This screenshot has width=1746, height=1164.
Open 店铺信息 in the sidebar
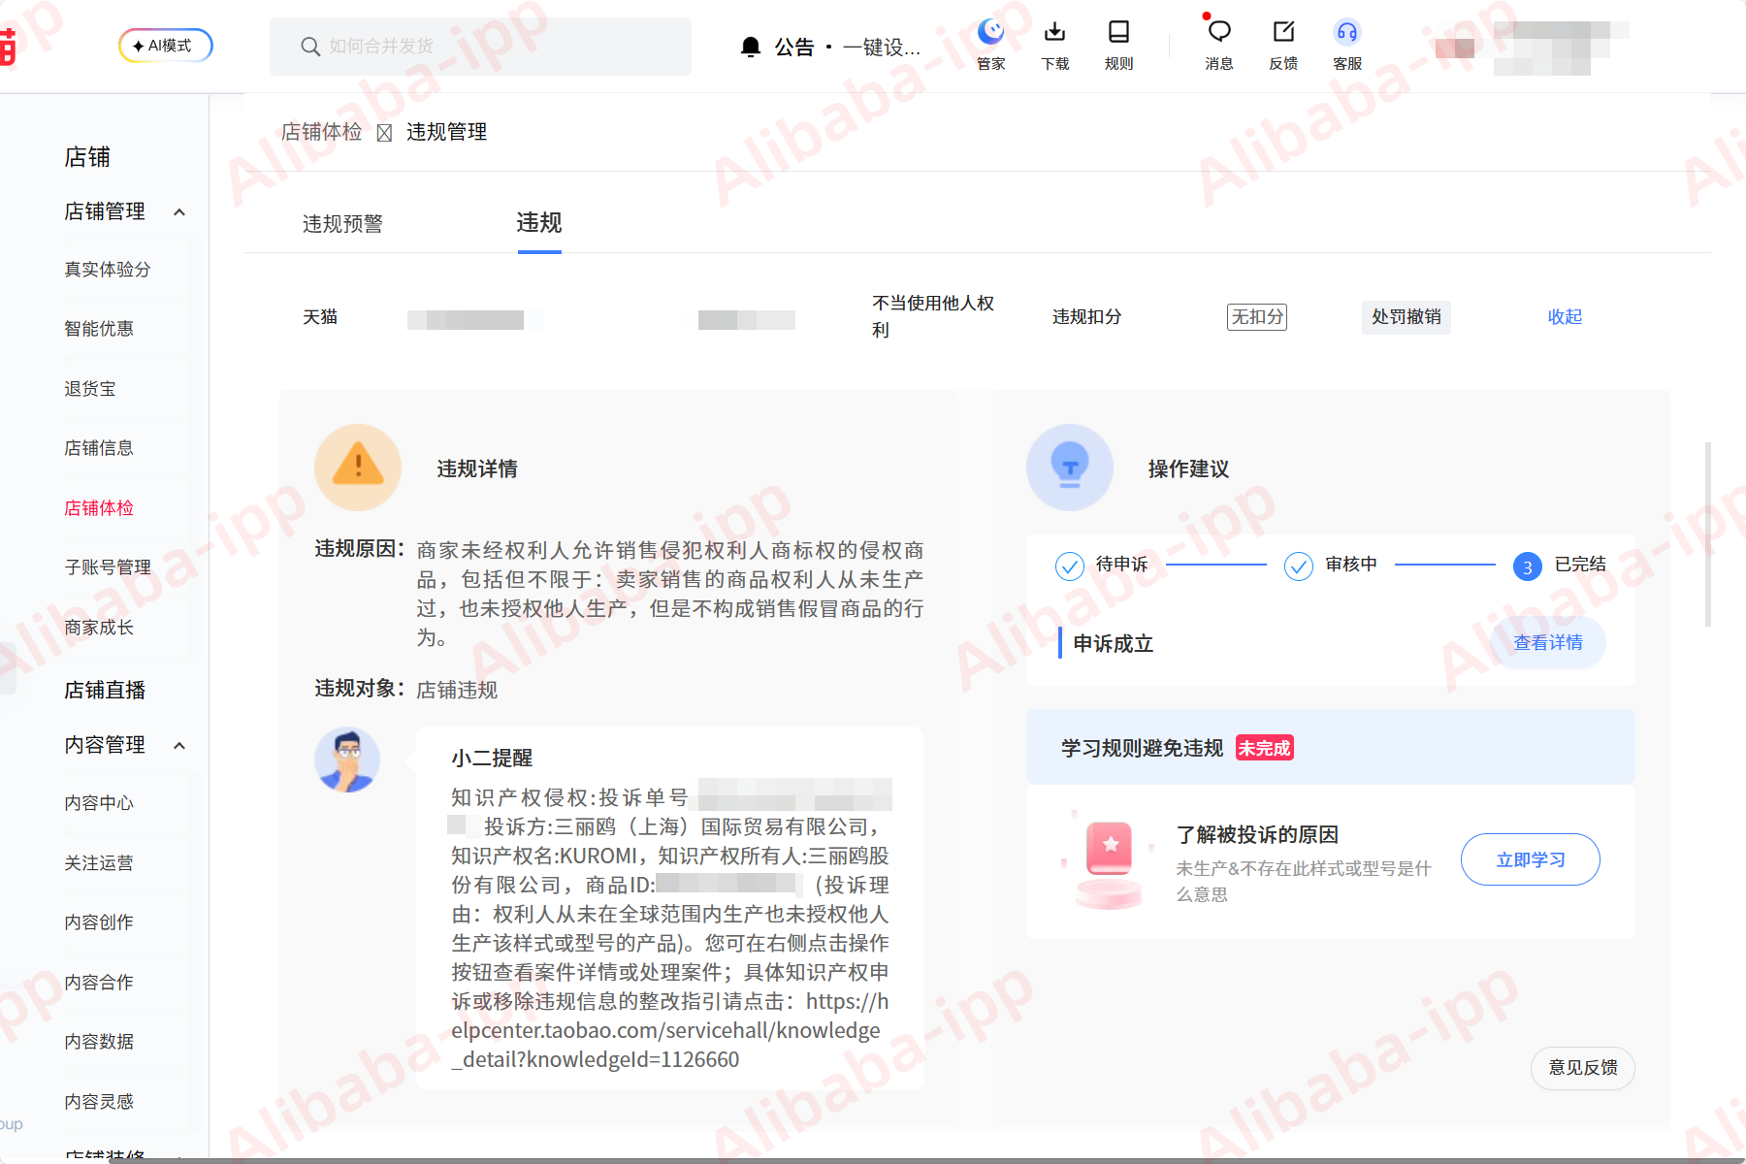coord(99,447)
